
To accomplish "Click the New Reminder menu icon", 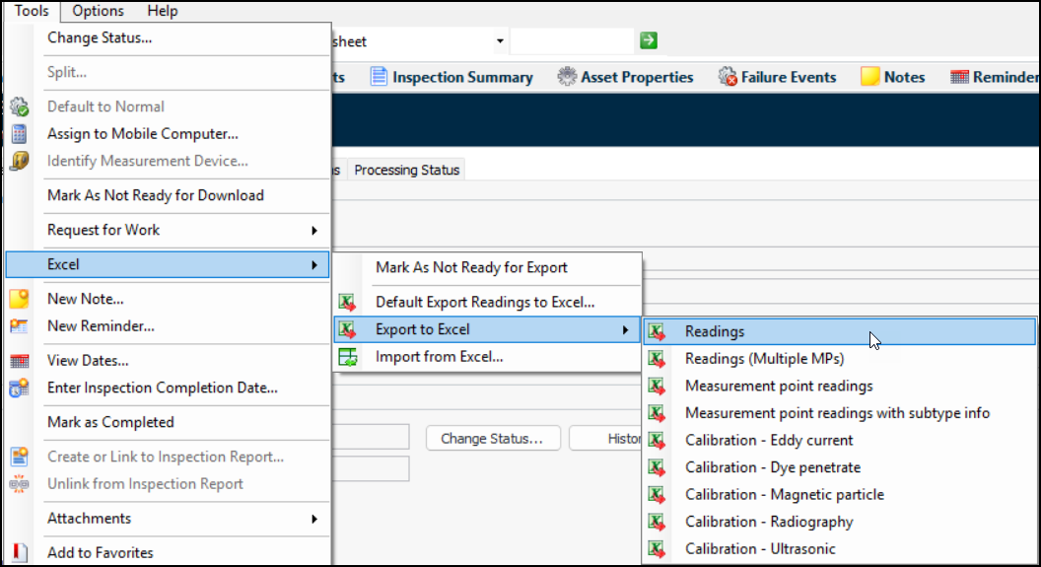I will (x=19, y=326).
